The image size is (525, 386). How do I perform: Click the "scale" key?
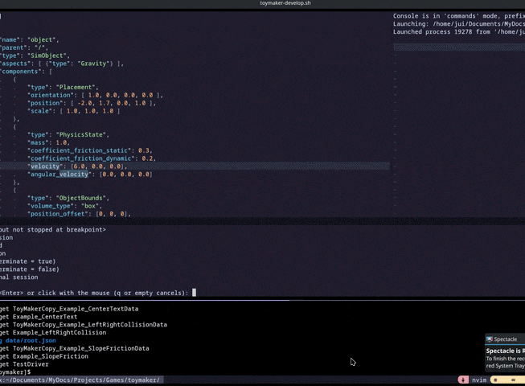click(x=40, y=111)
